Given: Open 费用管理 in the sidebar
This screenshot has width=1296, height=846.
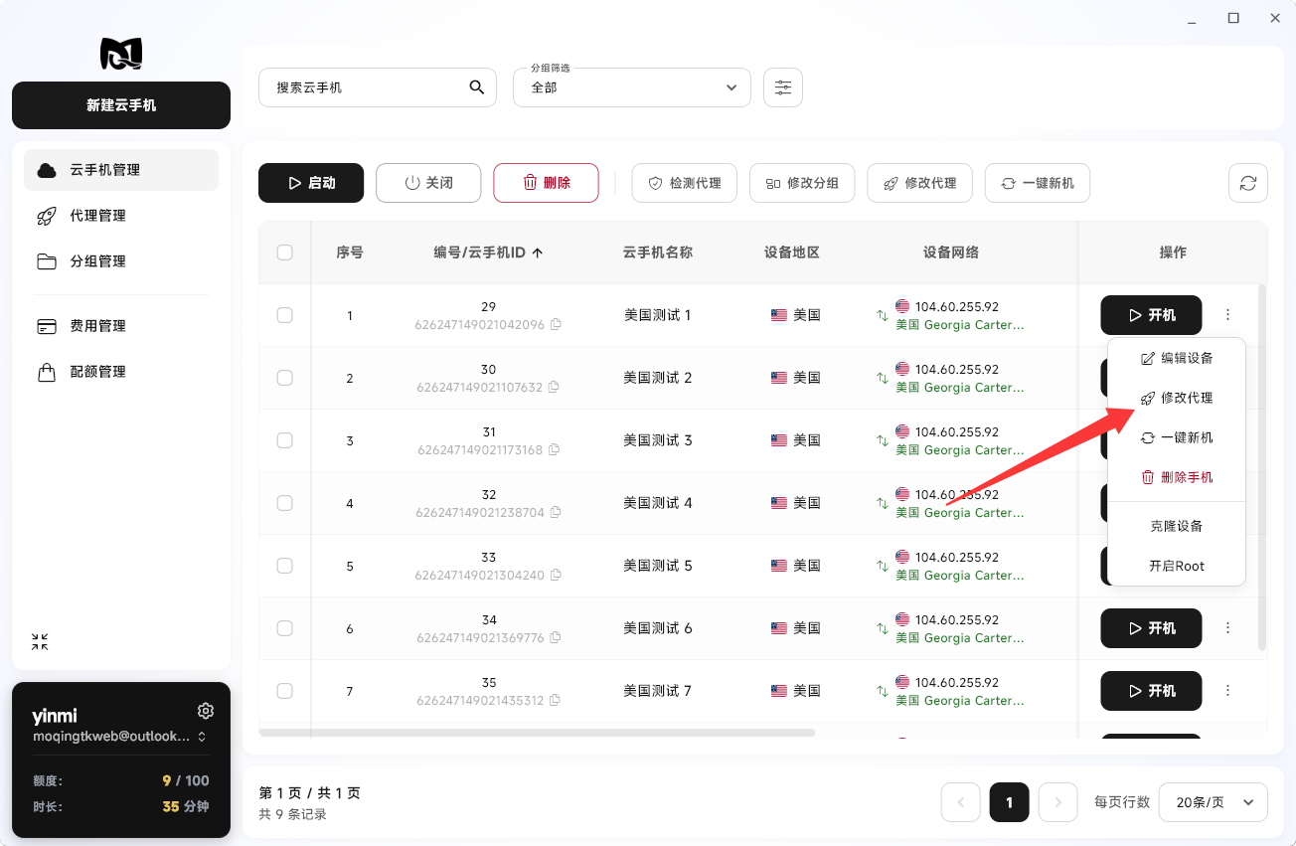Looking at the screenshot, I should coord(121,326).
